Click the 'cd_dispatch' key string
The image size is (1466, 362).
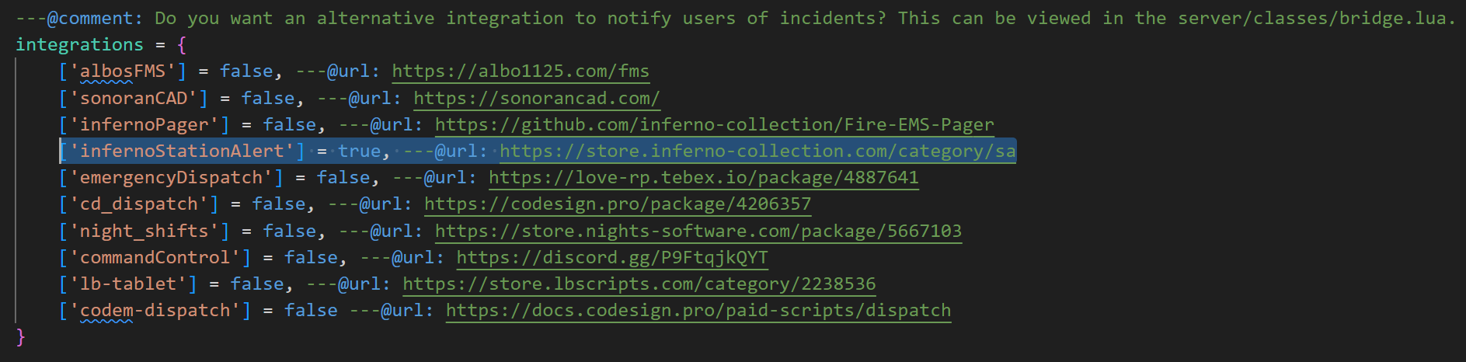point(139,204)
